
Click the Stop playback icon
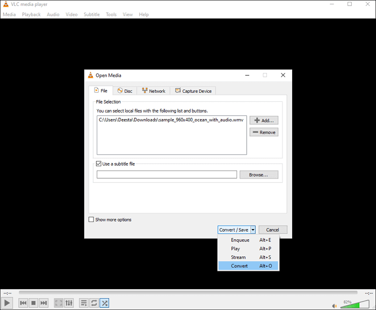(x=33, y=303)
